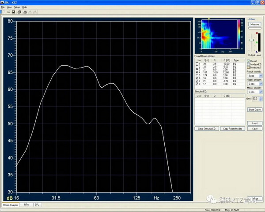Uncheck room mode 4 (187 Hz)
The image size is (265, 212).
pos(197,72)
